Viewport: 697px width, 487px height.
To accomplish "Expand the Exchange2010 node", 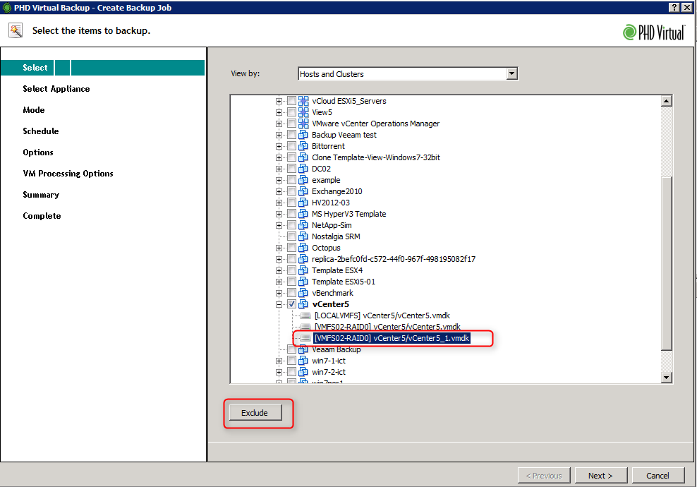I will click(x=279, y=192).
